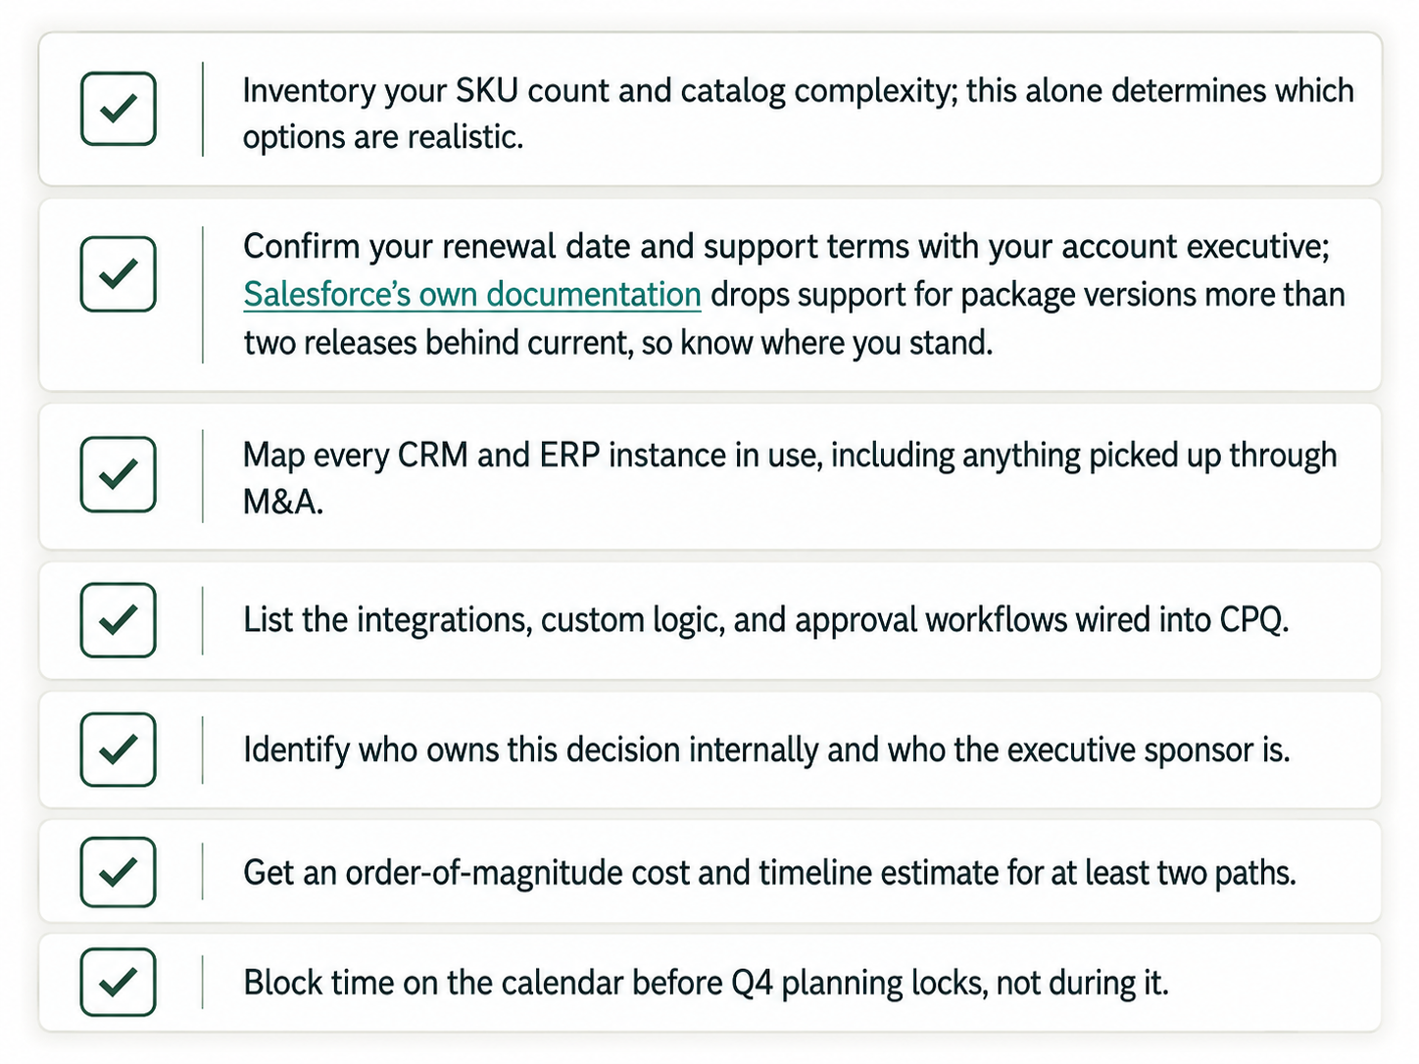
Task: Click the Map every CRM and ERP item text
Action: pos(790,478)
